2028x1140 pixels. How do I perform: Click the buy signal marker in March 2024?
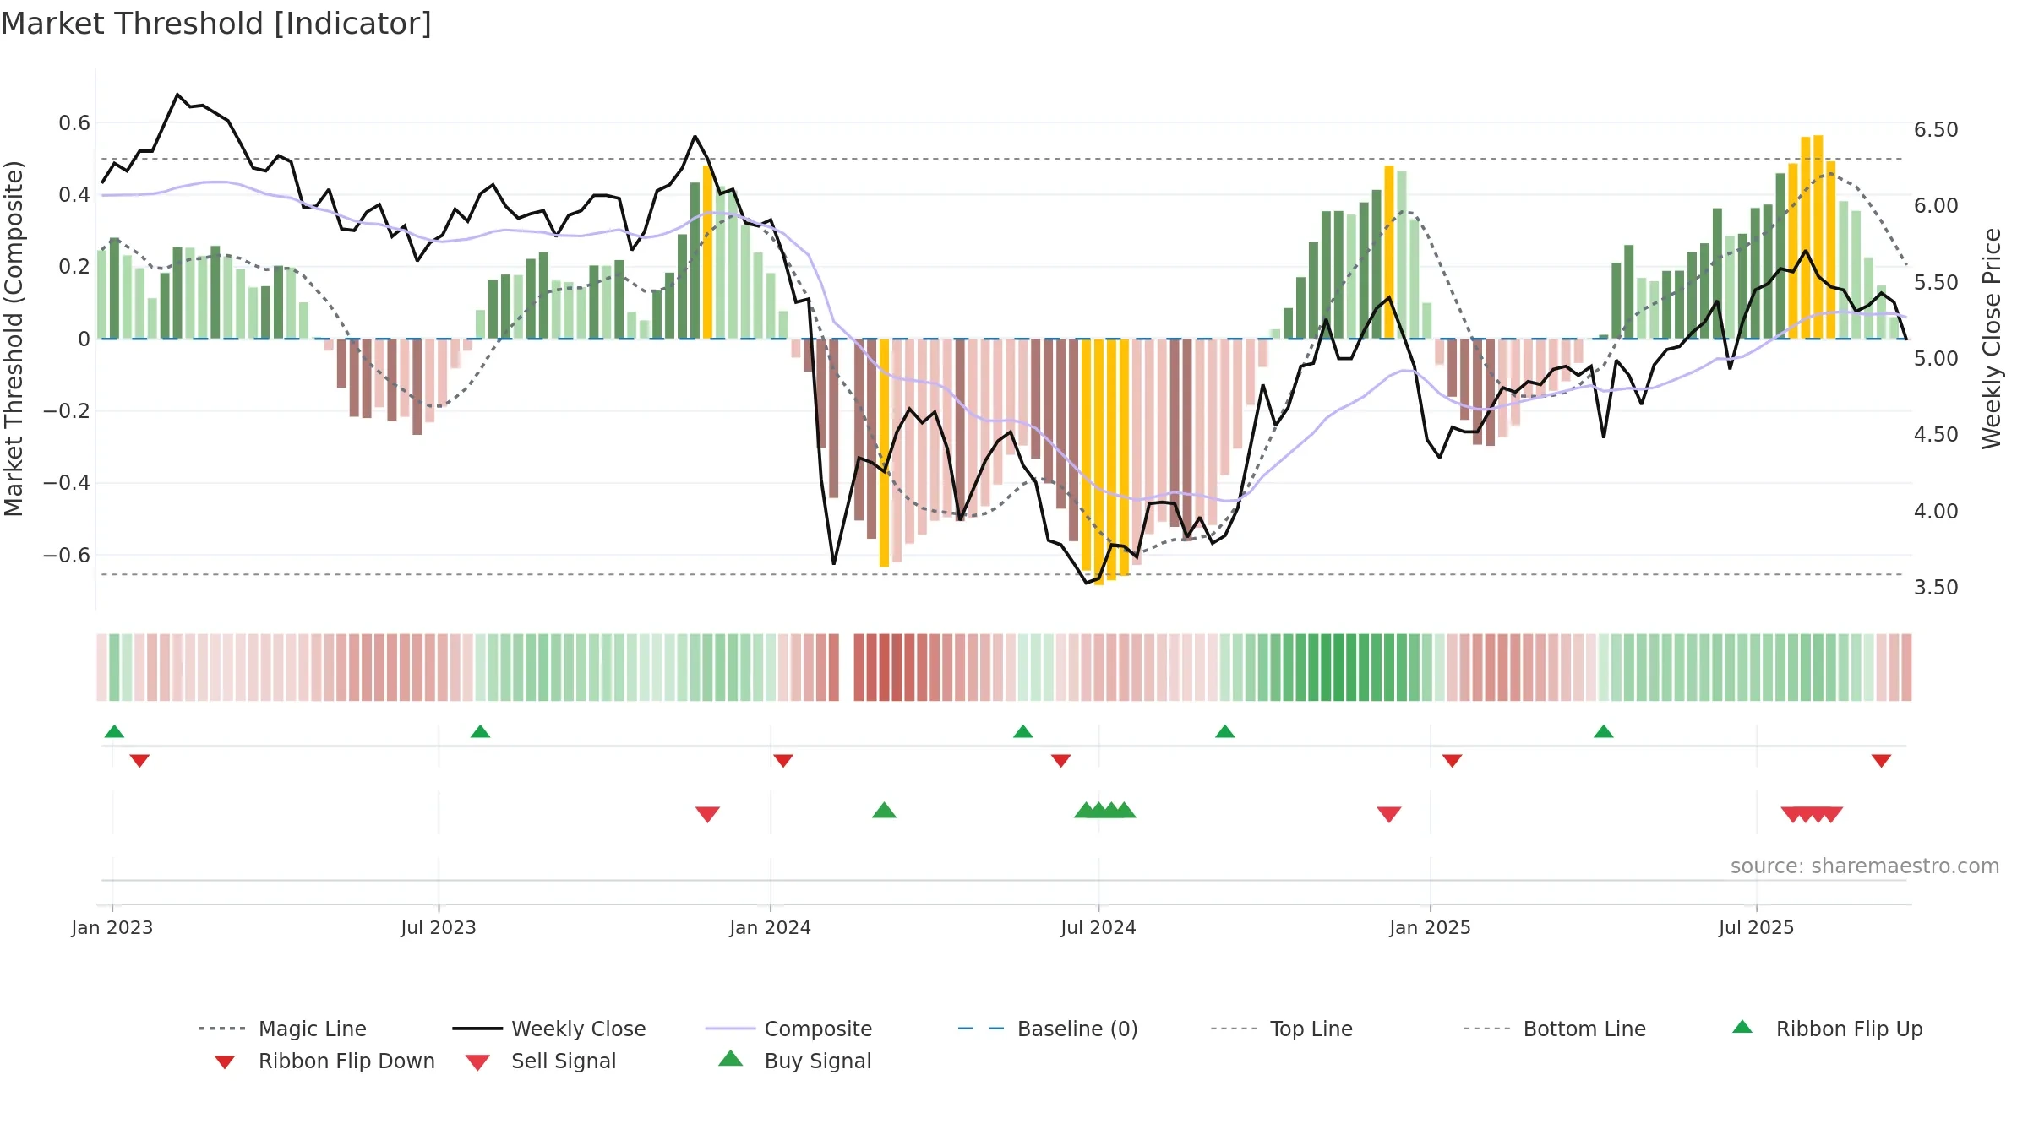[884, 810]
